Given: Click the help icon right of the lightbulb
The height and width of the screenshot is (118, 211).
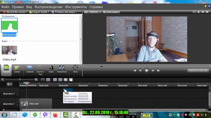Looking at the screenshot, I should click(209, 7).
